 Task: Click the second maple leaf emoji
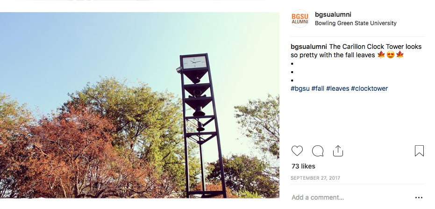pos(400,55)
